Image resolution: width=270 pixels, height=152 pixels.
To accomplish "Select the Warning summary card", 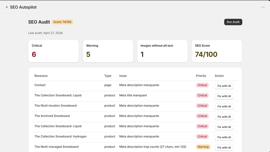I will [x=108, y=51].
